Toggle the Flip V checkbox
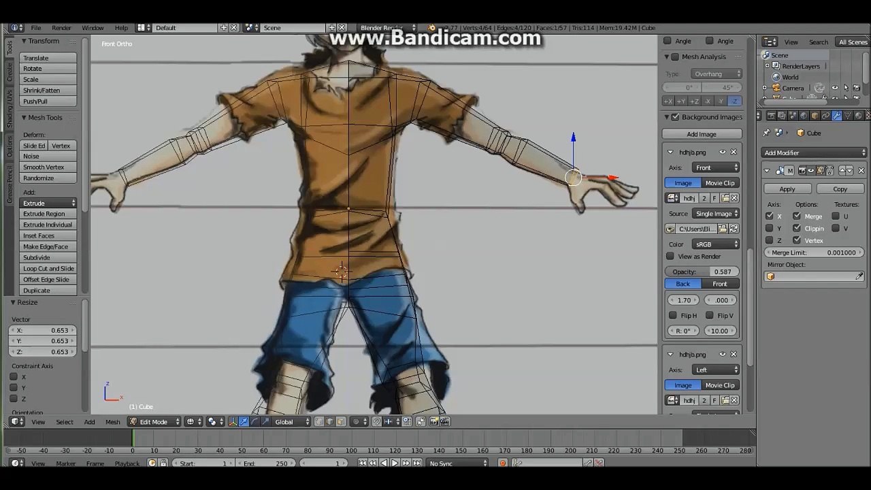The image size is (871, 490). click(710, 316)
